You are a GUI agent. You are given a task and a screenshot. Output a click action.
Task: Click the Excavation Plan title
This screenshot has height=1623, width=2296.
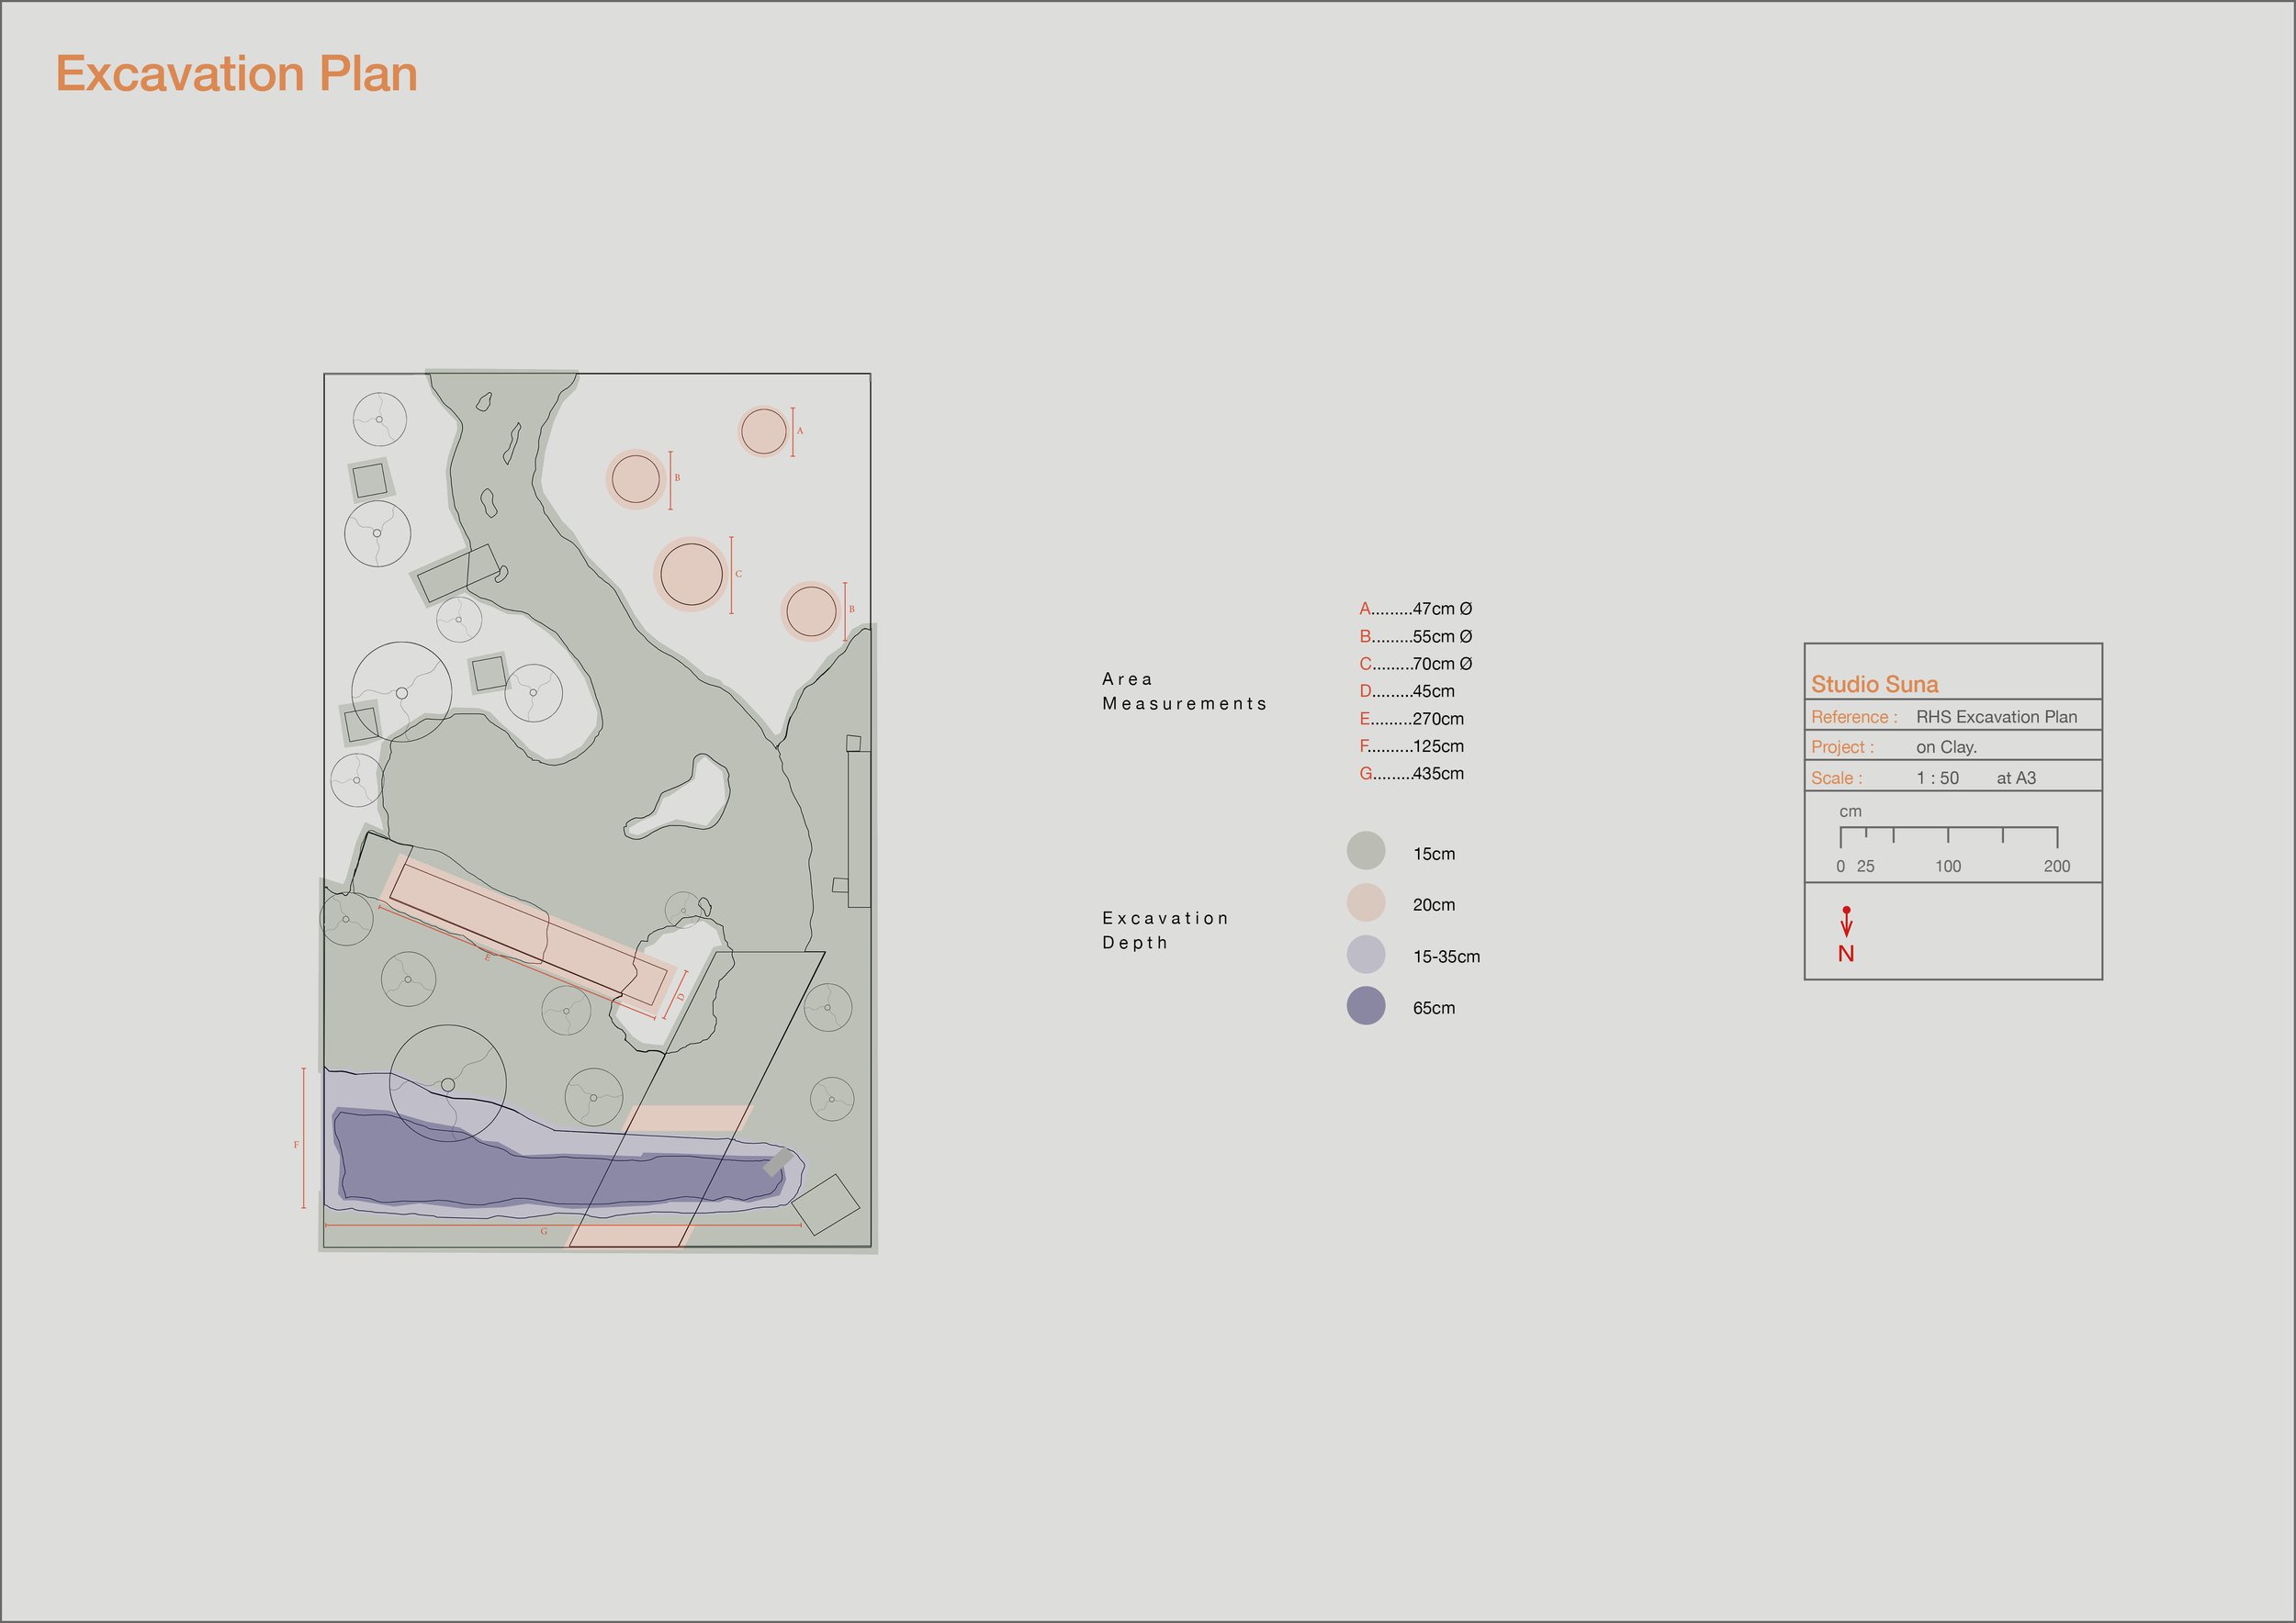(x=236, y=74)
